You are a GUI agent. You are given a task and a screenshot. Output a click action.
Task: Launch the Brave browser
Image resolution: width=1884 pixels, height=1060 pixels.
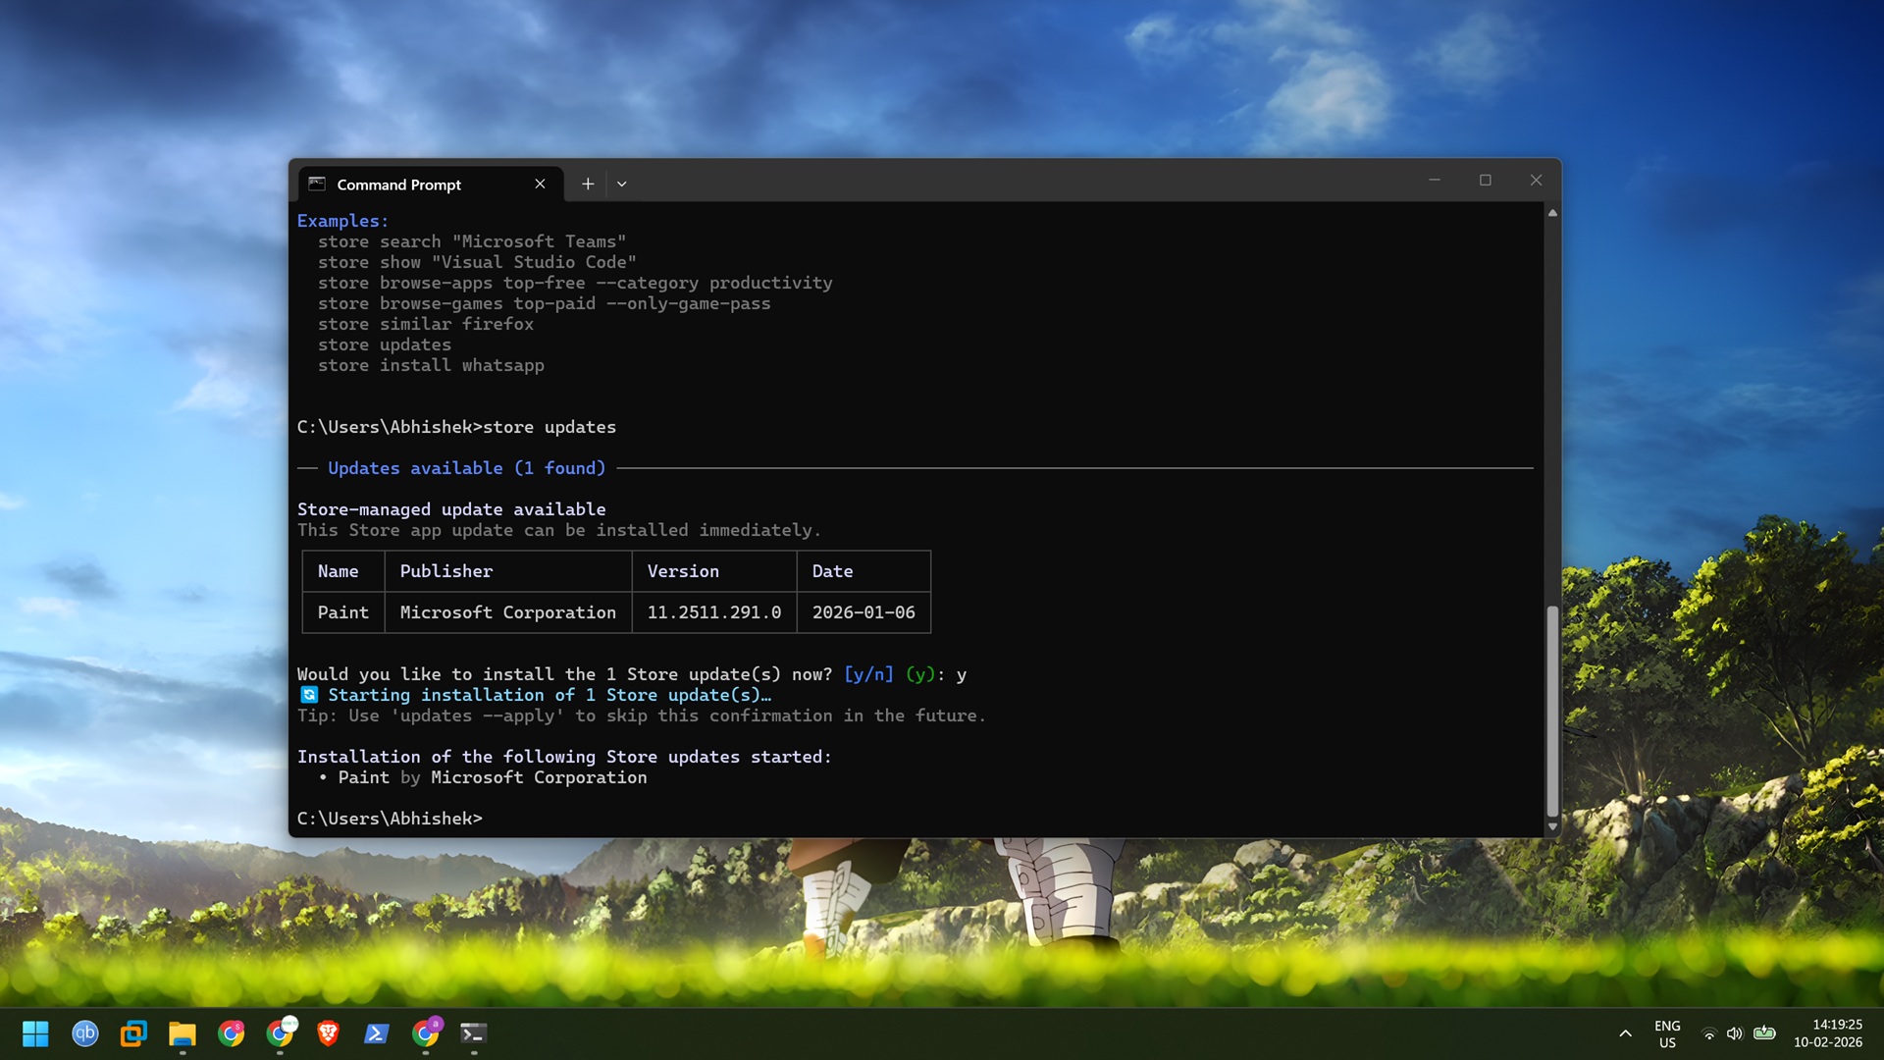(328, 1033)
